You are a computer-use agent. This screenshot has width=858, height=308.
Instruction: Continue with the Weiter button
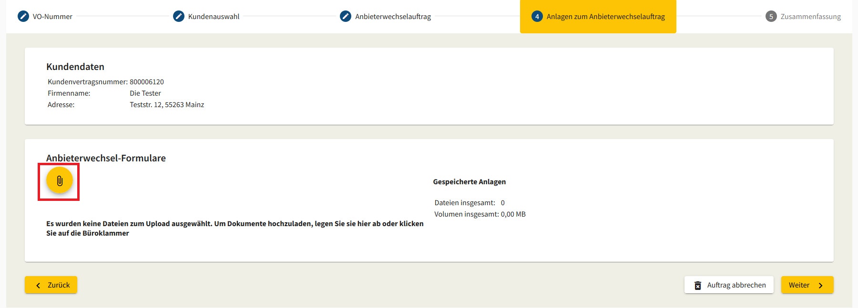(x=807, y=285)
